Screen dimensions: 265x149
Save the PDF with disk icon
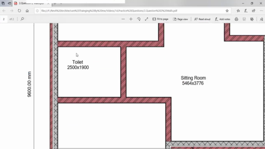pos(244,19)
